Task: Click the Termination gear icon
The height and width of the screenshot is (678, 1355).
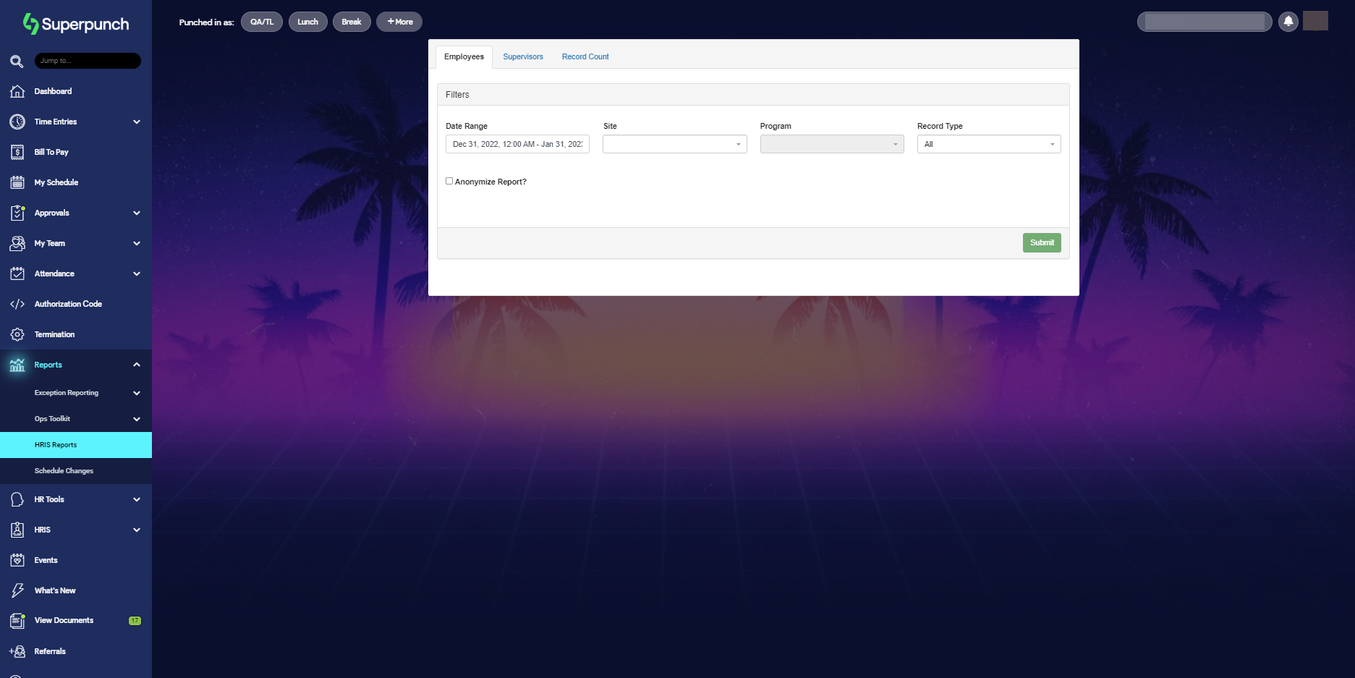Action: pos(17,334)
